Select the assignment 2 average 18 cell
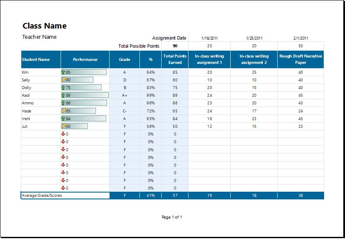The height and width of the screenshot is (239, 345). [x=254, y=195]
